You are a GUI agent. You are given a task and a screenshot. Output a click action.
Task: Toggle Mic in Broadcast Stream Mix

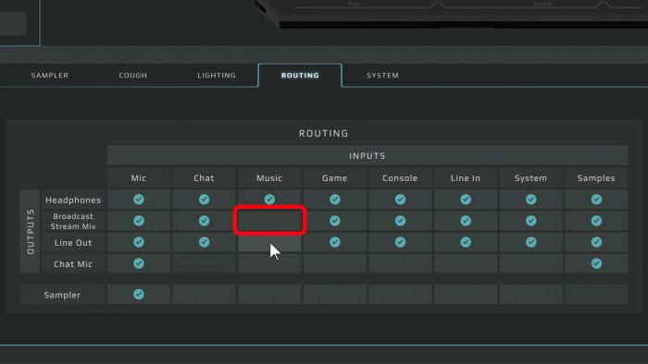pyautogui.click(x=139, y=221)
